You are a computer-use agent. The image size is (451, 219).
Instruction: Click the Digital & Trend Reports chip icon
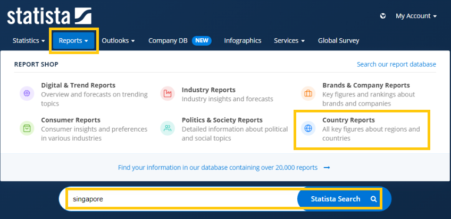[x=27, y=93]
